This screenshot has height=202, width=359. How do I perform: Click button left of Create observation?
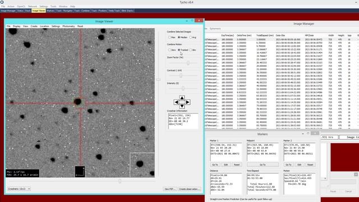coord(170,189)
